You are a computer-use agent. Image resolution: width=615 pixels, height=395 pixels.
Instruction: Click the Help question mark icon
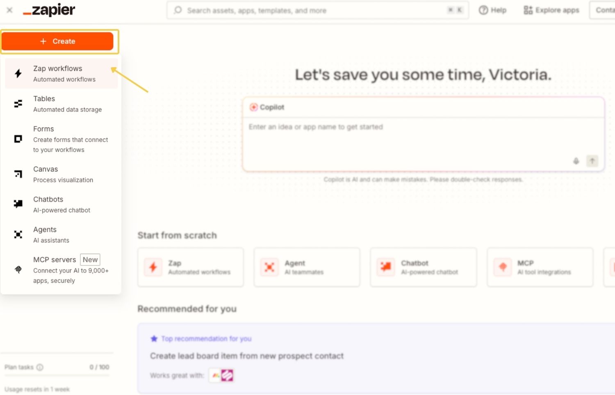coord(483,10)
